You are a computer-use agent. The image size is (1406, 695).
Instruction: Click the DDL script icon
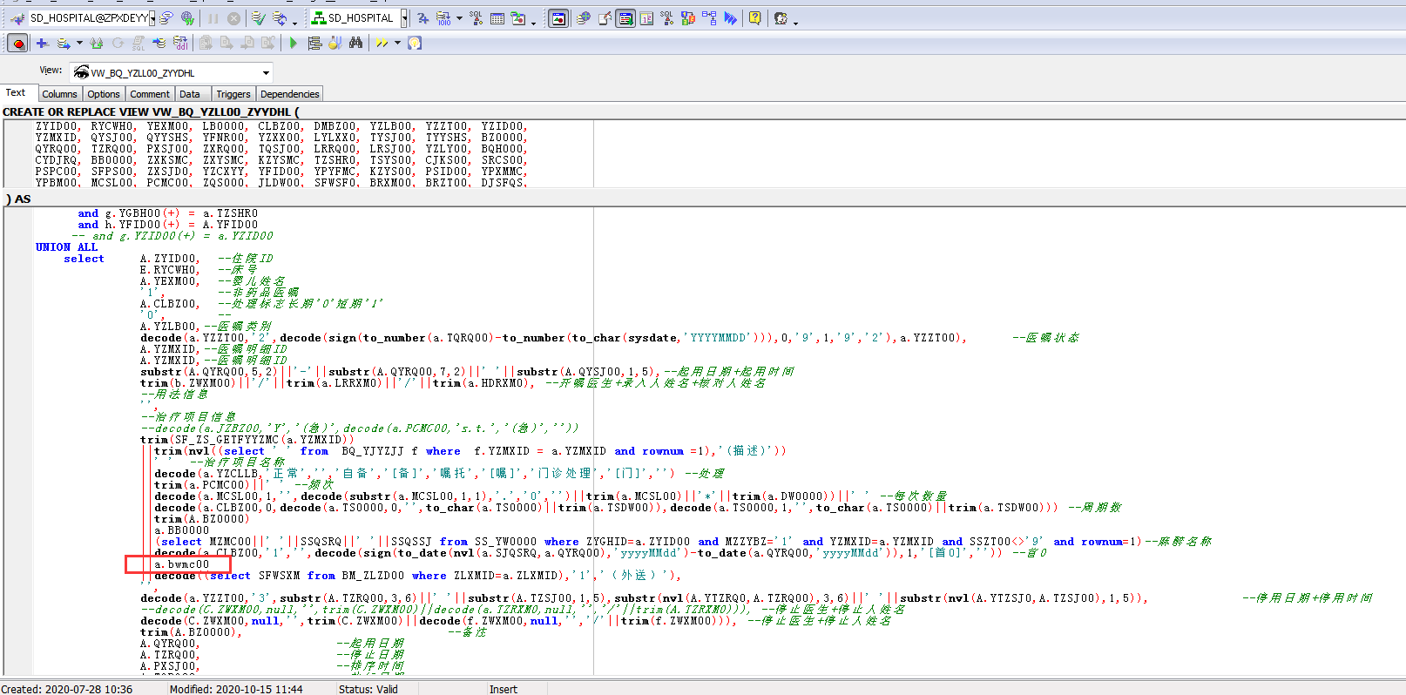(x=180, y=43)
